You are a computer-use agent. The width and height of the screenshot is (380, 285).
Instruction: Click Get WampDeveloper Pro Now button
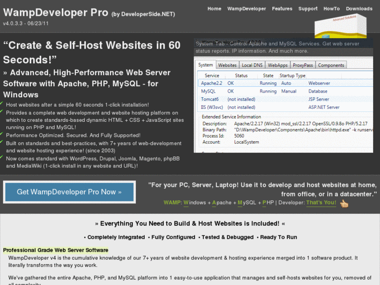click(70, 192)
